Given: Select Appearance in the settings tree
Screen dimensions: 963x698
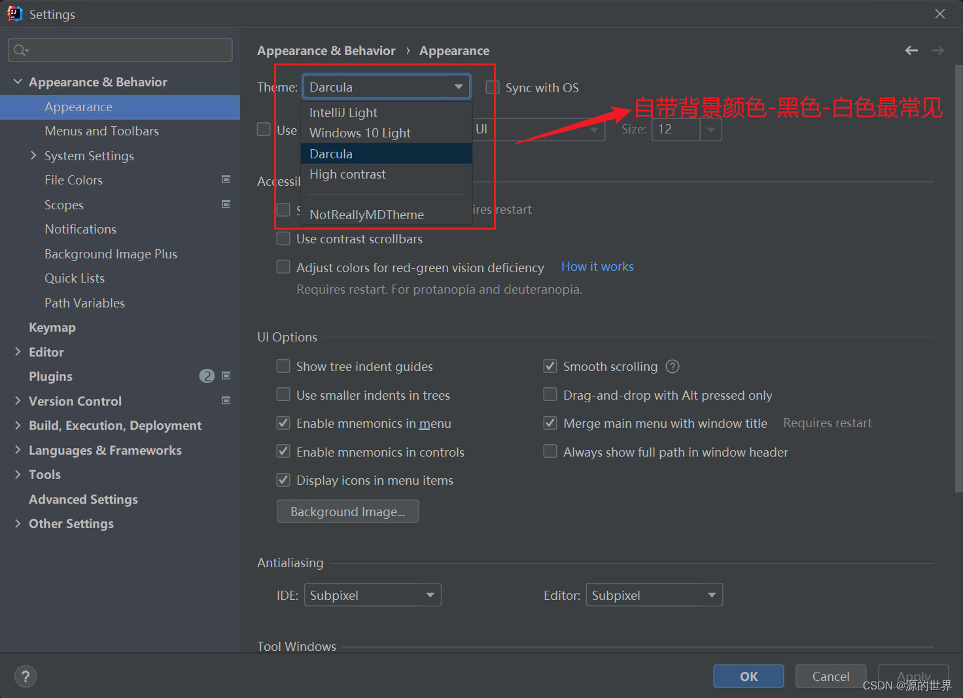Looking at the screenshot, I should pyautogui.click(x=120, y=107).
